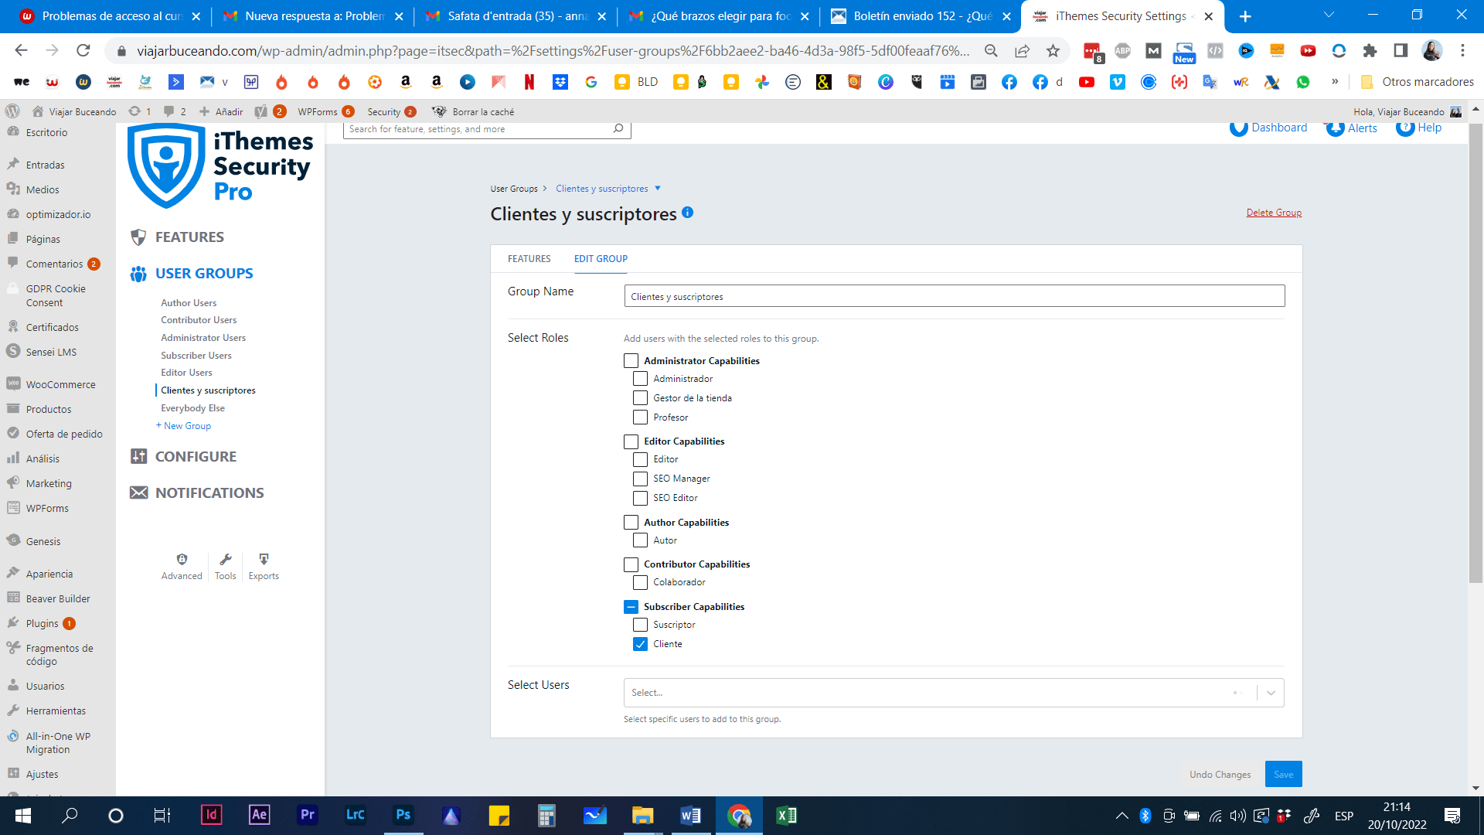This screenshot has height=835, width=1484.
Task: Open the Features shield icon section
Action: point(138,237)
